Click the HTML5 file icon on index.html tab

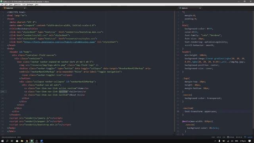[x=5, y=8]
